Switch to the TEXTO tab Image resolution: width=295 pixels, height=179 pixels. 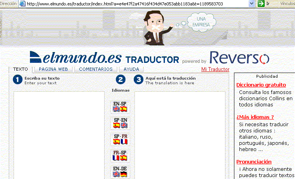coord(21,69)
